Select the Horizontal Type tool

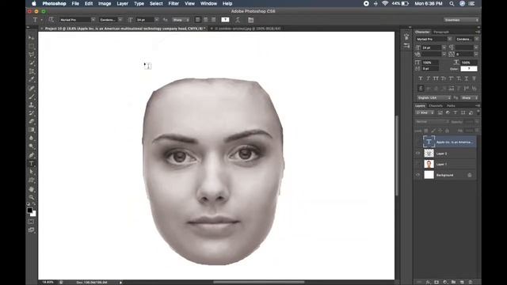point(32,164)
